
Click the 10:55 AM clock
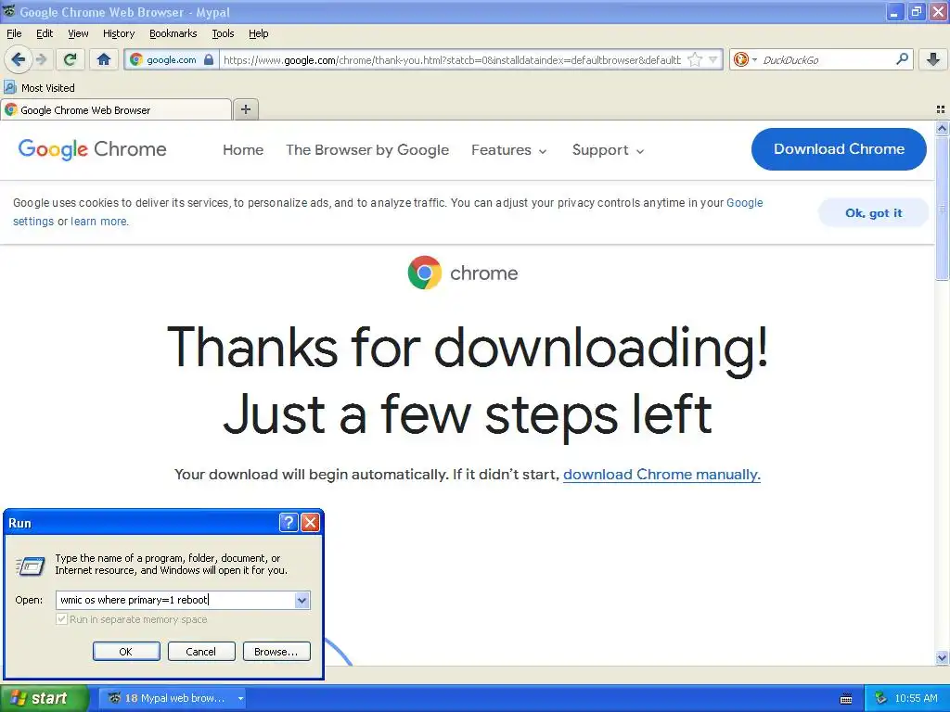916,698
